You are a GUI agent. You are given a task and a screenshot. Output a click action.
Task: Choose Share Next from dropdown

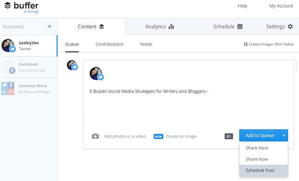click(x=263, y=148)
